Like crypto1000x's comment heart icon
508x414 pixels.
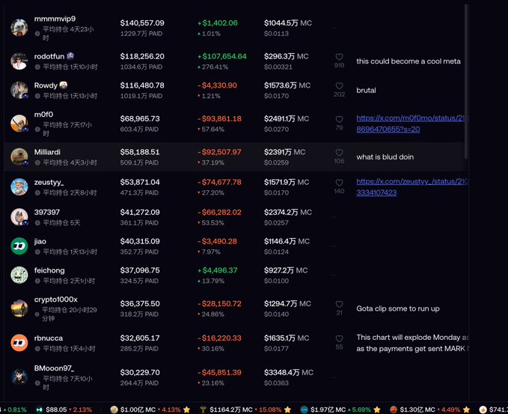point(339,305)
